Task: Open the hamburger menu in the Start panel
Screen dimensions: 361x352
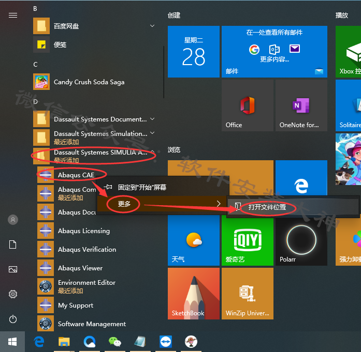Action: [x=13, y=16]
